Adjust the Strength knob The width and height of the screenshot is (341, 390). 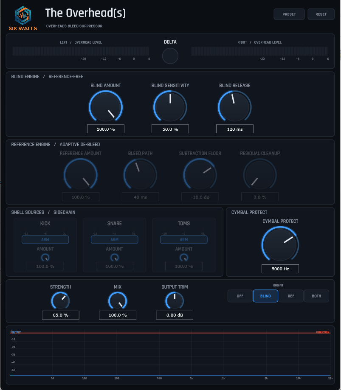pos(60,300)
